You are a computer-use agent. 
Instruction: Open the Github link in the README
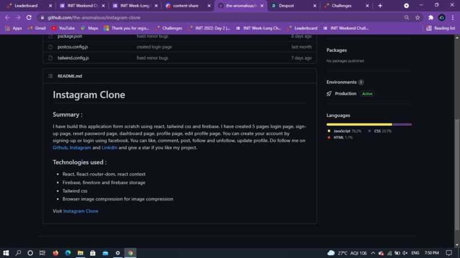60,148
